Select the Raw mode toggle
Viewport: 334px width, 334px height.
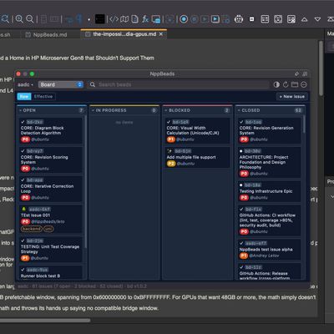click(24, 97)
